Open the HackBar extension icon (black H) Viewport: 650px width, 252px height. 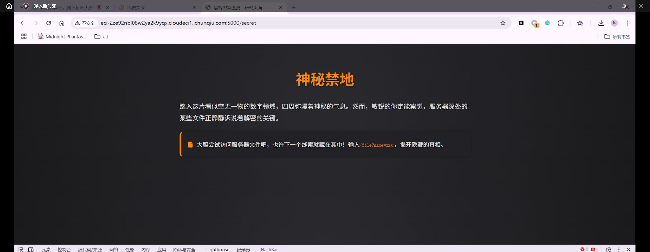click(x=521, y=23)
